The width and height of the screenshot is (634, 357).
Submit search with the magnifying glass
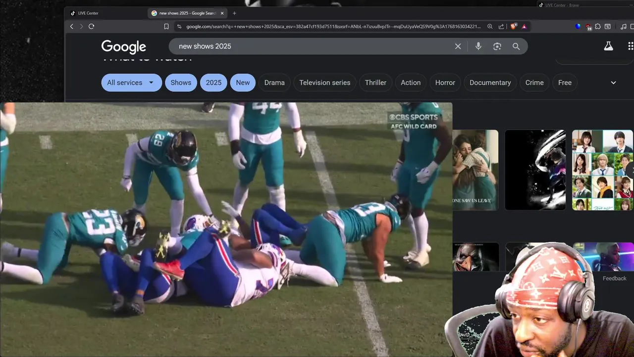click(x=516, y=46)
